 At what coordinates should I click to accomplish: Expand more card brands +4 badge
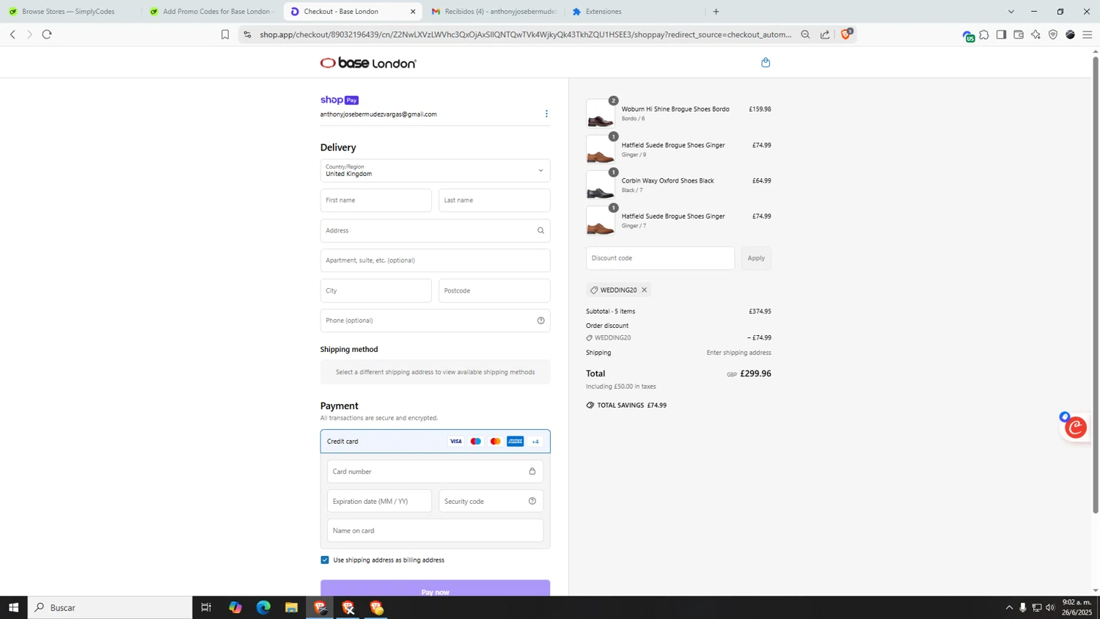click(x=535, y=442)
